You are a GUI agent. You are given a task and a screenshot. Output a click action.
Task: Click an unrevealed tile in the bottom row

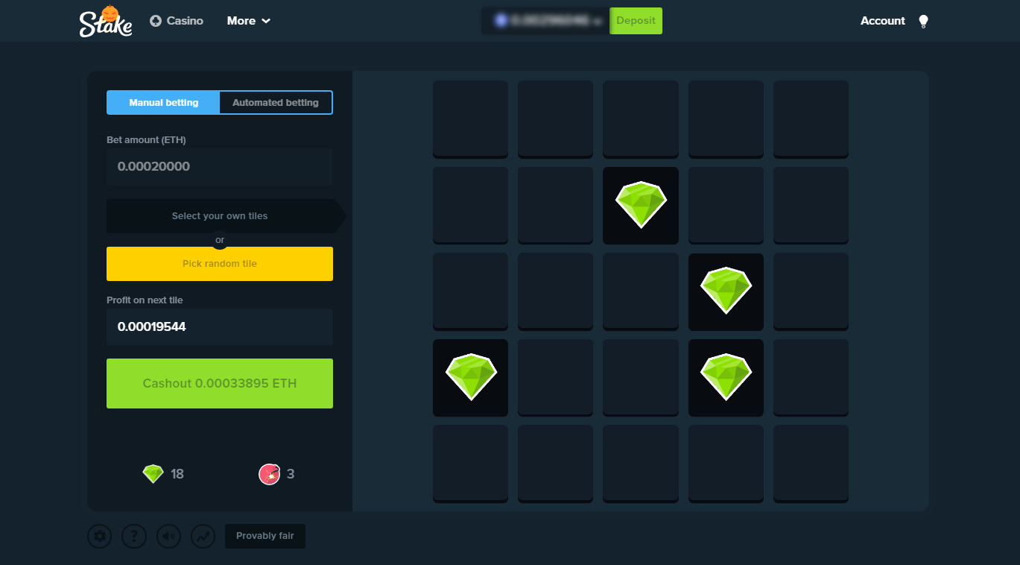point(555,463)
